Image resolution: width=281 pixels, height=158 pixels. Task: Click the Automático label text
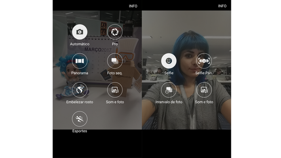click(80, 44)
